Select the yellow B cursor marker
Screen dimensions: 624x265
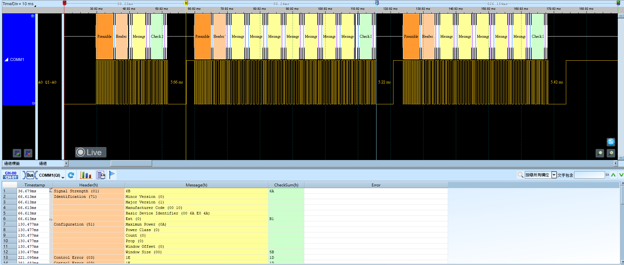coord(186,3)
